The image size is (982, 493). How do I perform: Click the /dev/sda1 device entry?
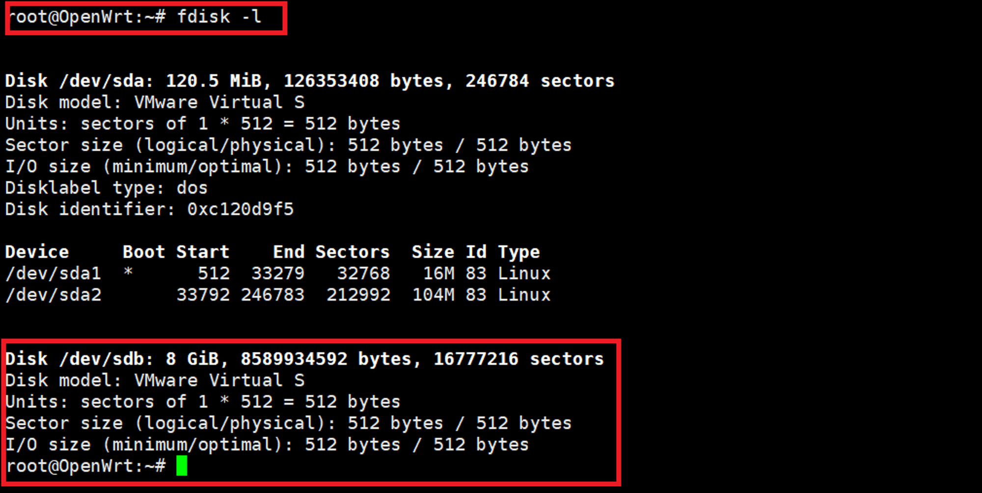click(x=53, y=273)
